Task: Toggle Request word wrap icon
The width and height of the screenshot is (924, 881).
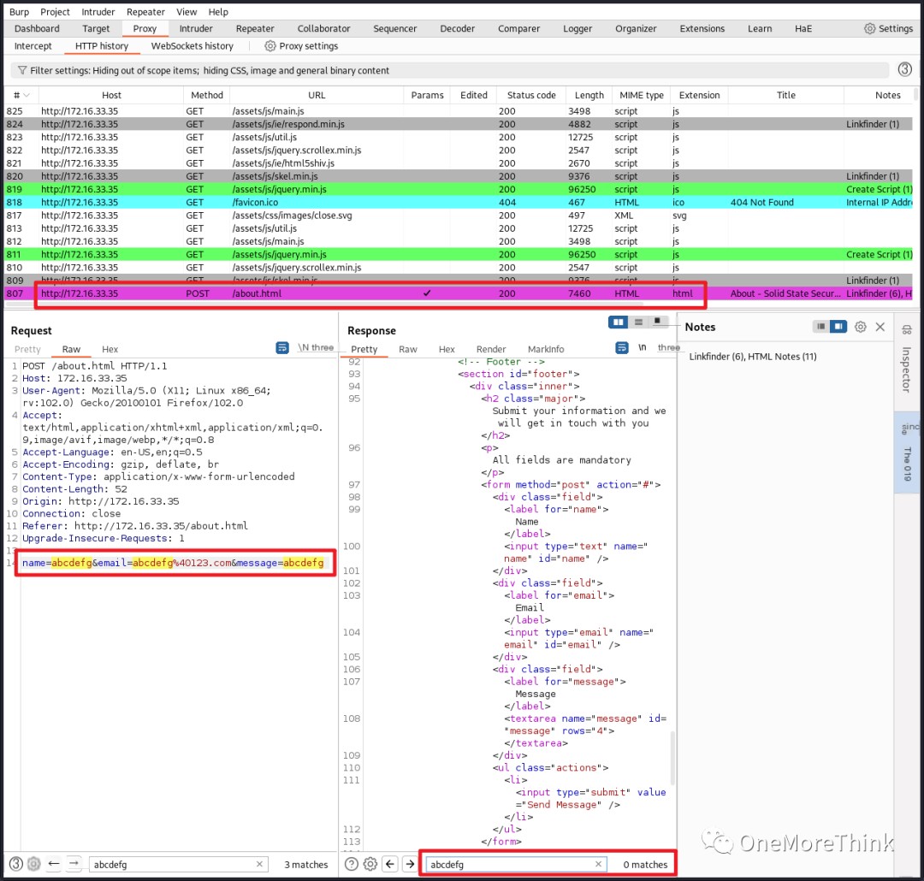Action: [282, 347]
